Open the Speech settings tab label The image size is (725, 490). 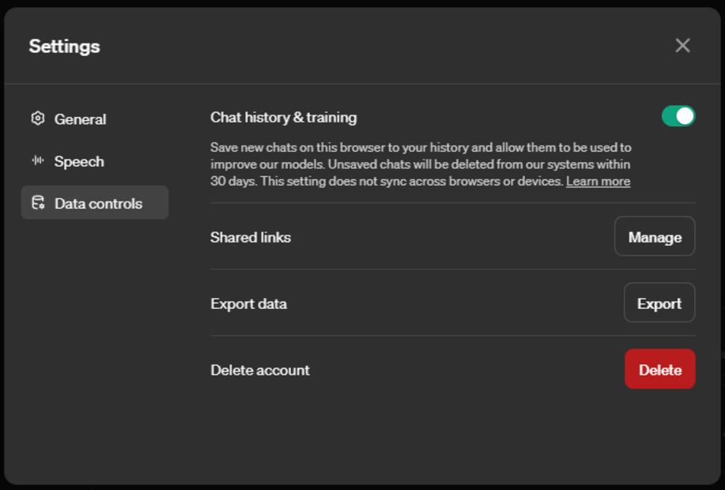(79, 161)
